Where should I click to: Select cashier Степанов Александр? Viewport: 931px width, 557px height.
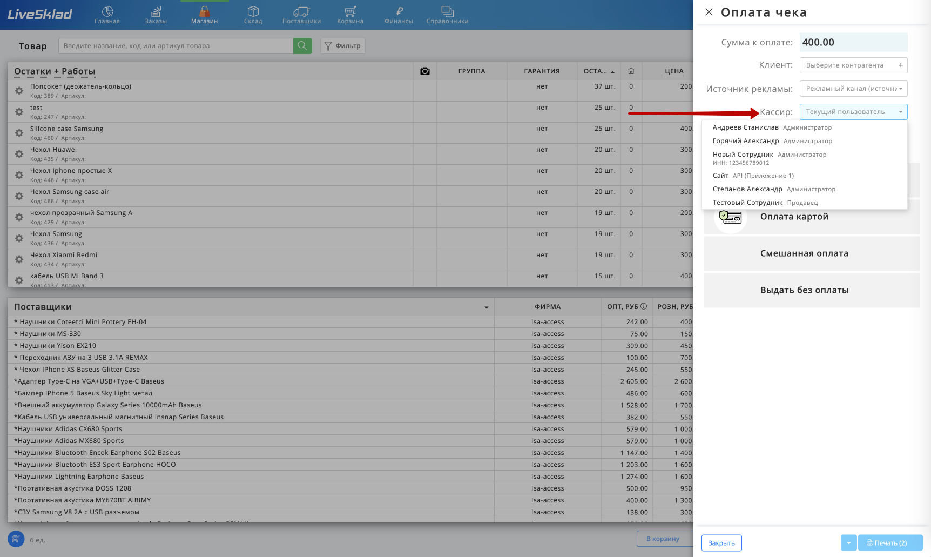tap(805, 189)
